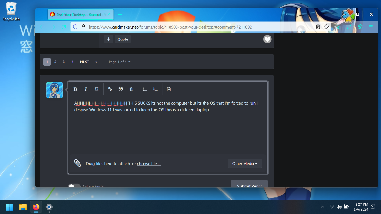The image size is (381, 214).
Task: Expand the Other Media dropdown
Action: pyautogui.click(x=245, y=163)
